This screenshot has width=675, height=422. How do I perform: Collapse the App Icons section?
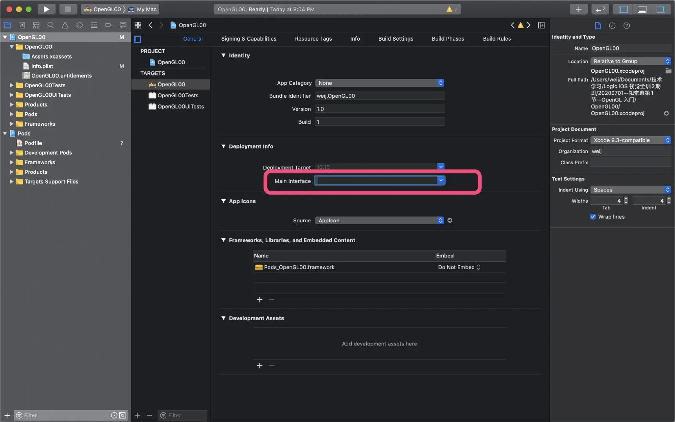(223, 201)
